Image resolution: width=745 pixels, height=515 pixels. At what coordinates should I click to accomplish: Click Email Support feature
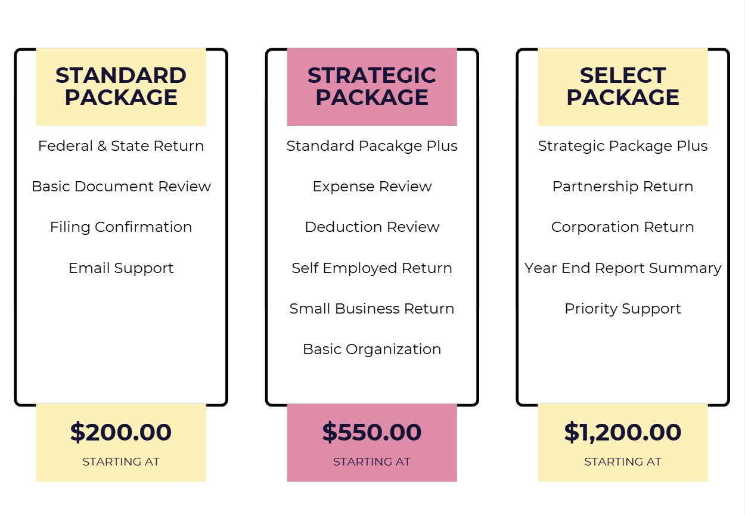coord(121,268)
